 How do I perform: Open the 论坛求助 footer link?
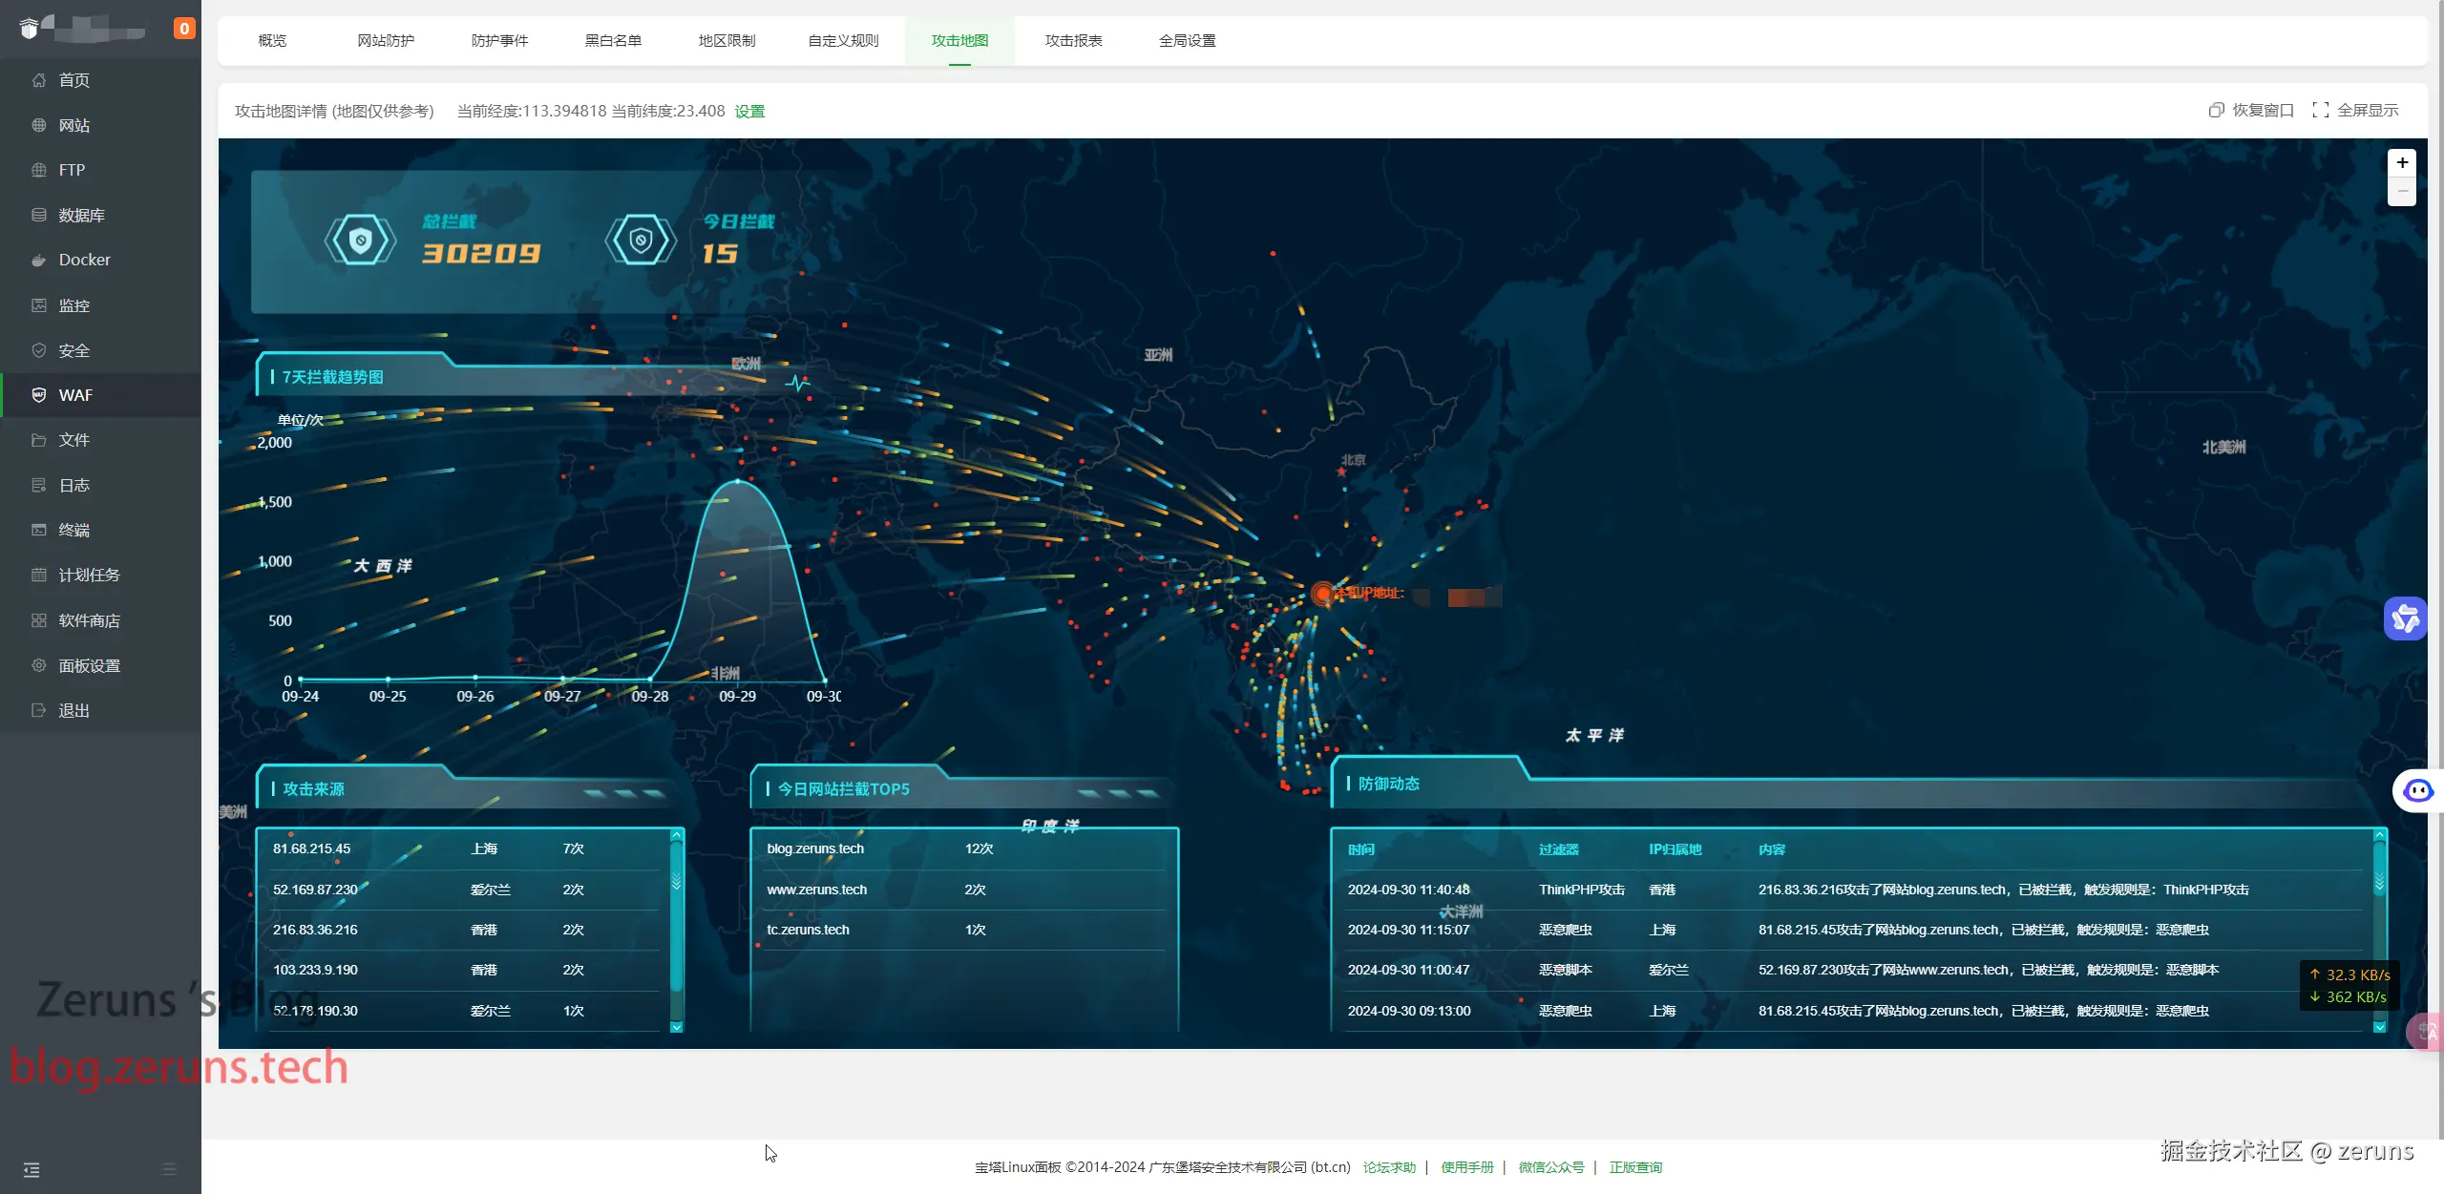1389,1167
